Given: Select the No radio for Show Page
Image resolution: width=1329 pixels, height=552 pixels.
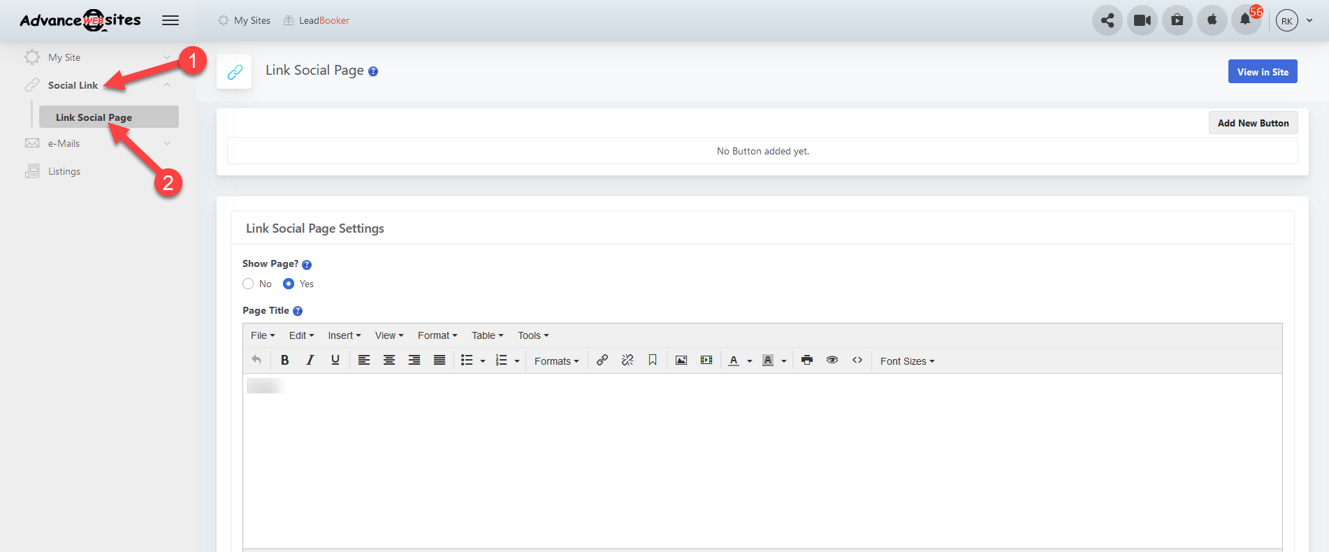Looking at the screenshot, I should click(x=248, y=284).
